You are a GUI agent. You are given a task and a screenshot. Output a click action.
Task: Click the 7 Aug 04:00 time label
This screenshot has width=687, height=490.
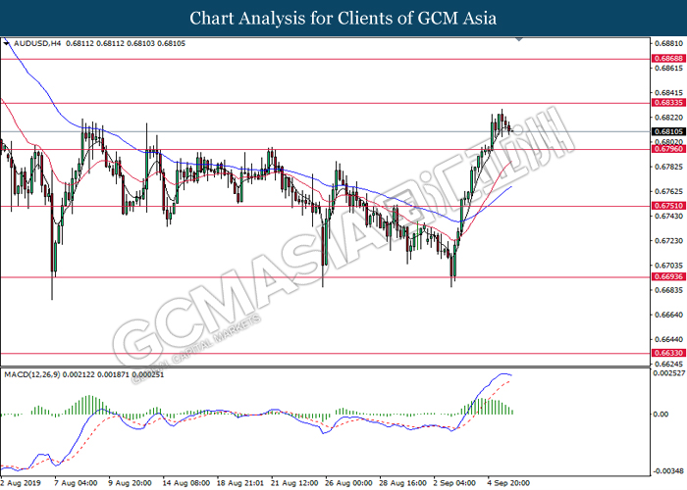(x=76, y=483)
